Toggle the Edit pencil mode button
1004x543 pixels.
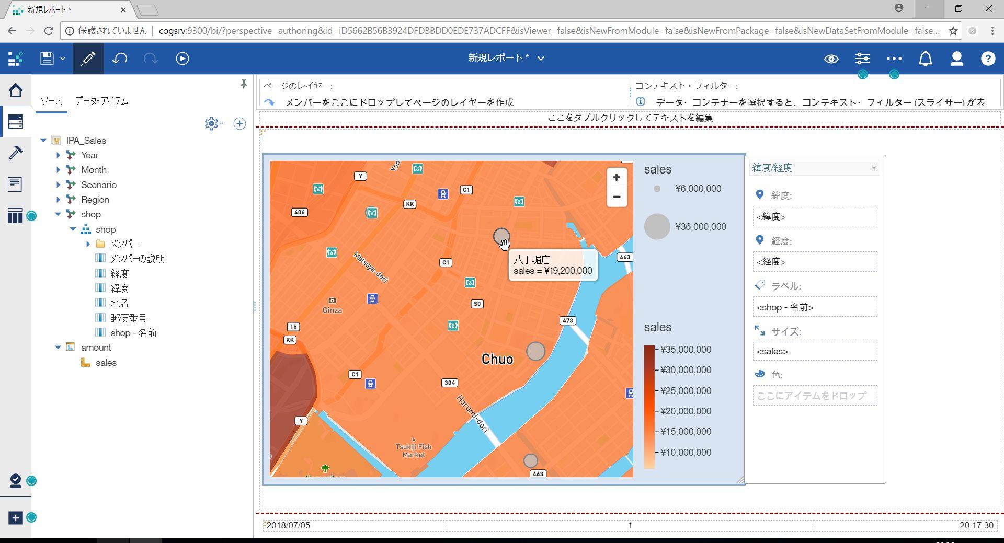88,59
